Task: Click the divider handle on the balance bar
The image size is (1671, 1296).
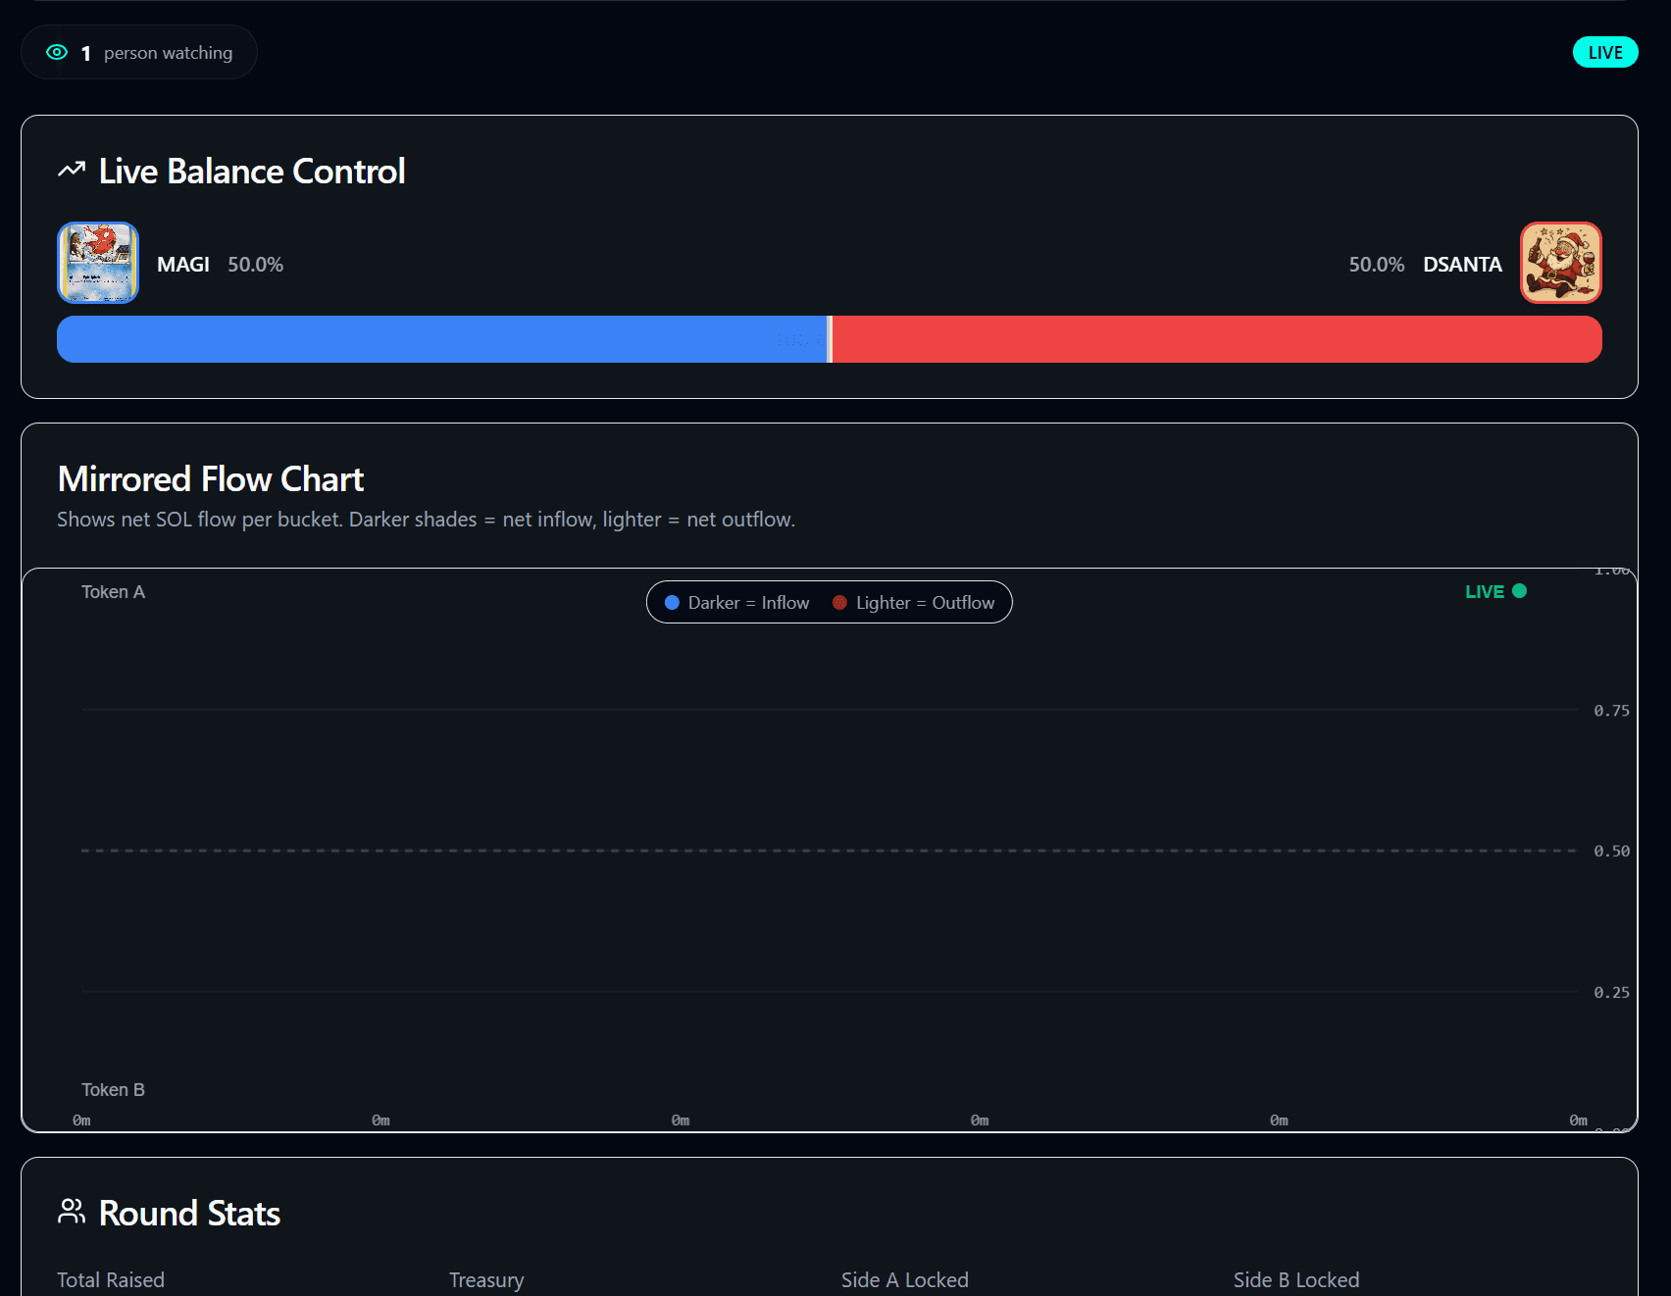Action: (x=830, y=338)
